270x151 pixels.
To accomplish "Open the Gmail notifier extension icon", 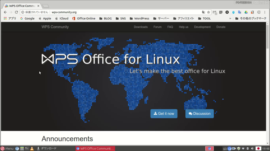I will pyautogui.click(x=214, y=12).
